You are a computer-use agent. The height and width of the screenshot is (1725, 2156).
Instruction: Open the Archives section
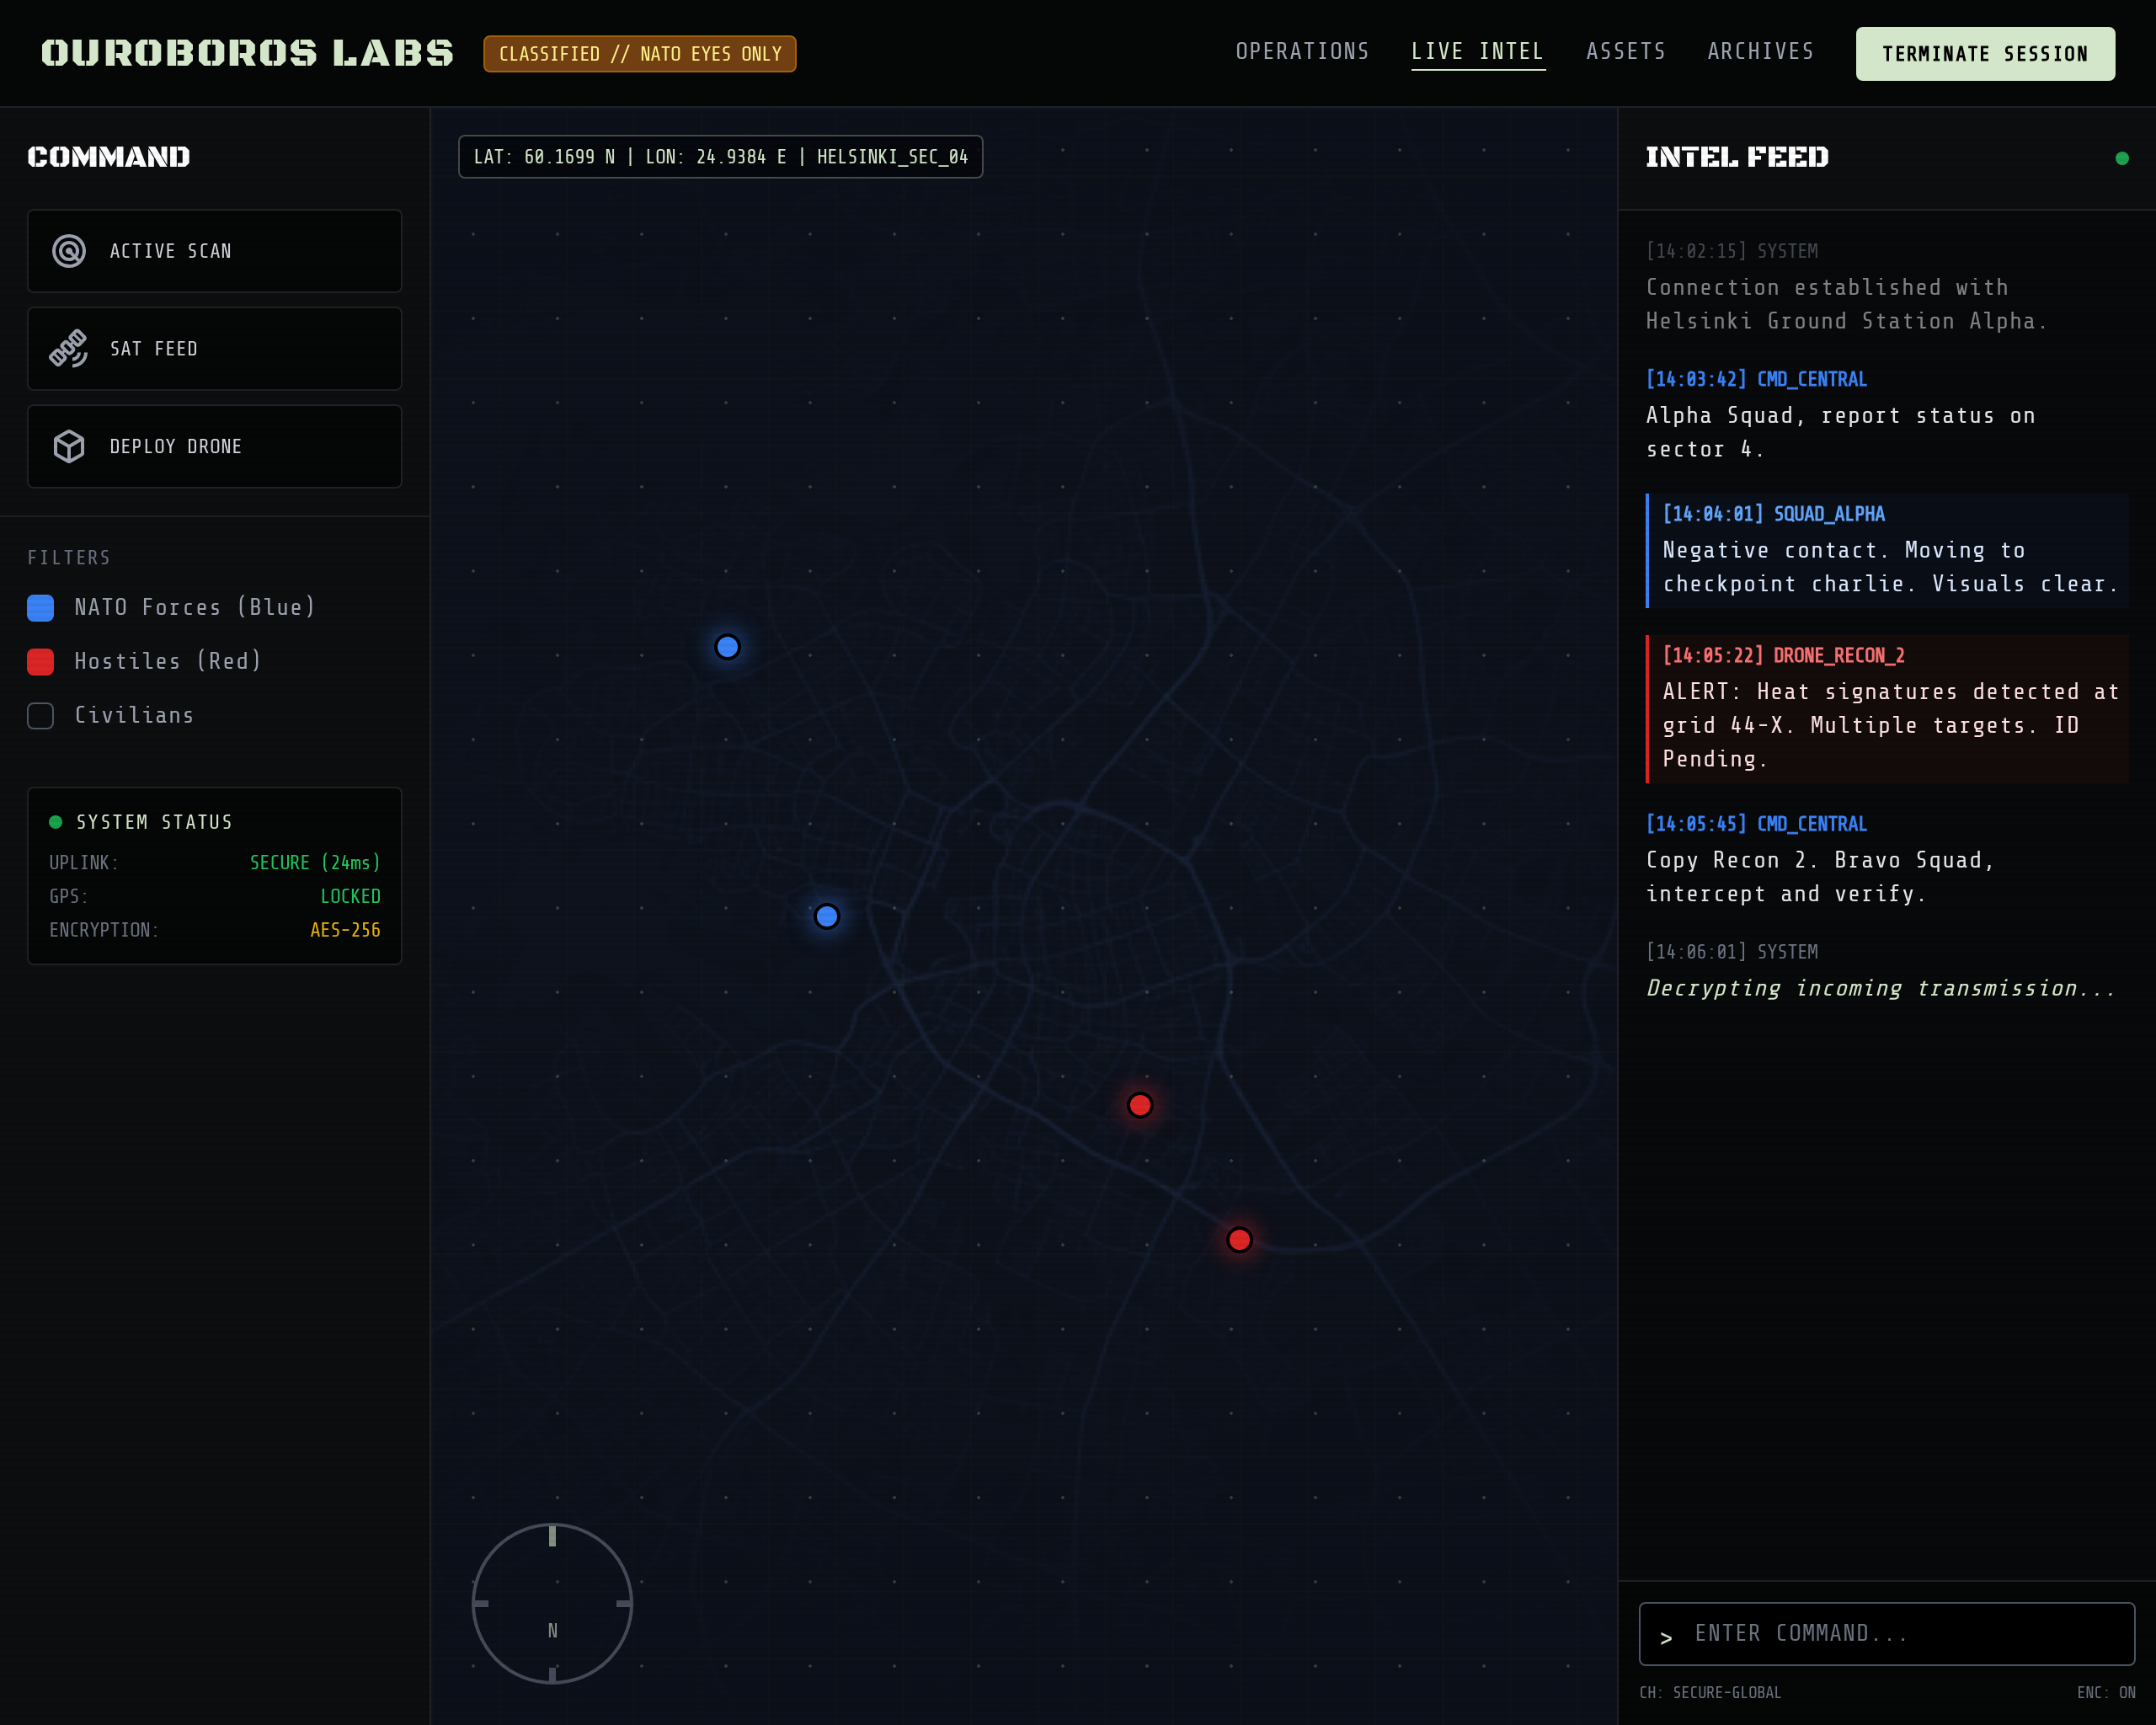pos(1761,51)
